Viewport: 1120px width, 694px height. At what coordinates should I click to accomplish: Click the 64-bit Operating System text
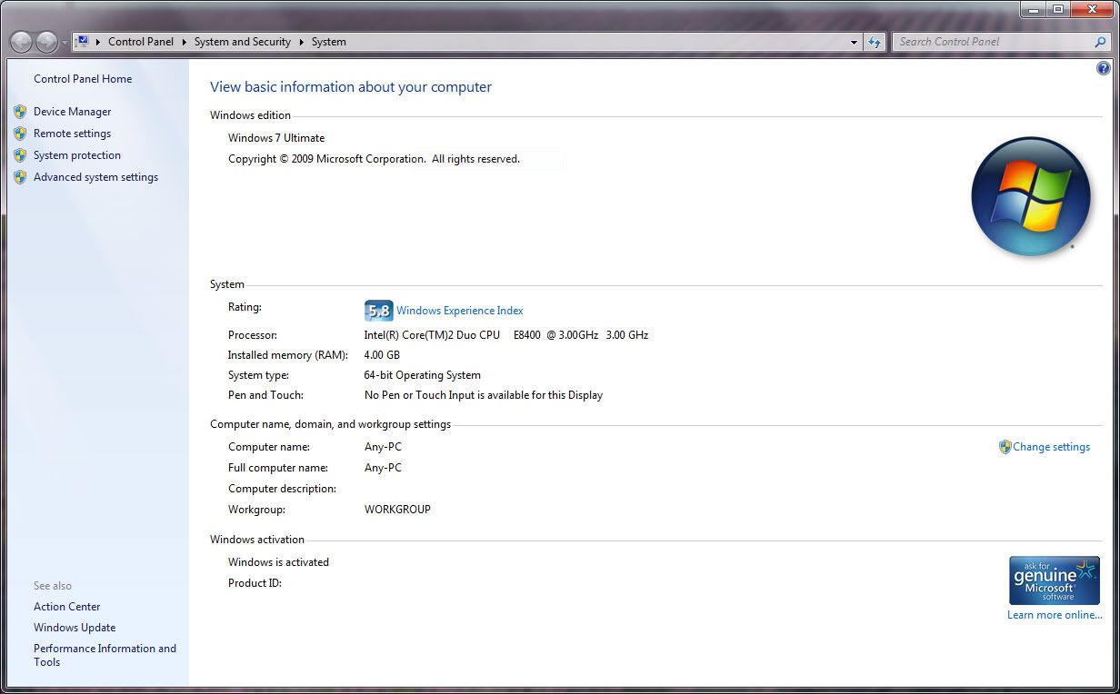(423, 375)
